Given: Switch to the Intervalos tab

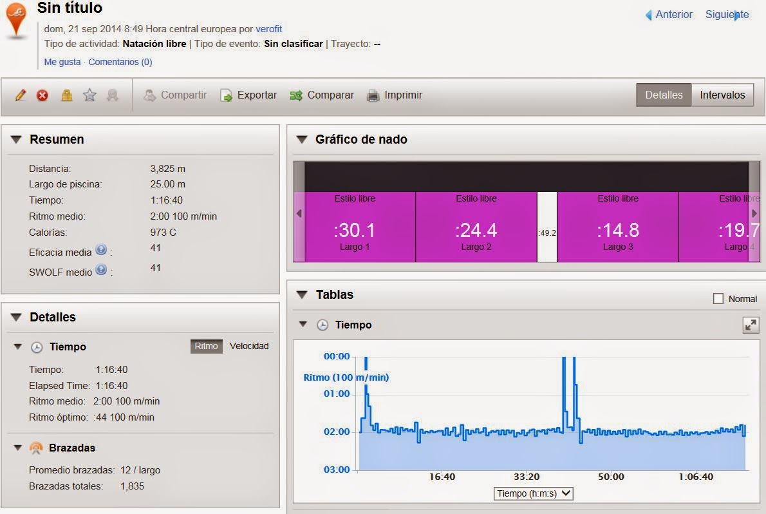Looking at the screenshot, I should point(722,95).
